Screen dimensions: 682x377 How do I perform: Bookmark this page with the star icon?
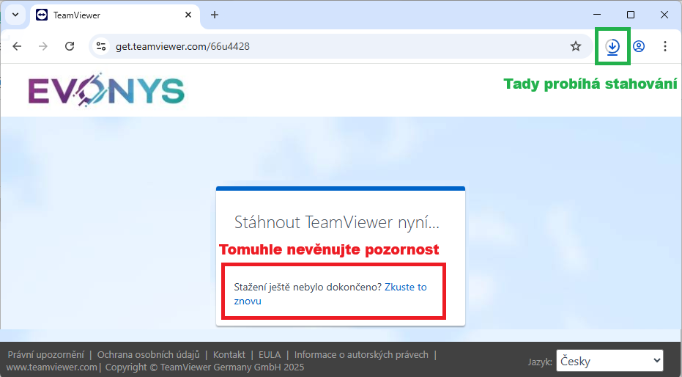576,46
